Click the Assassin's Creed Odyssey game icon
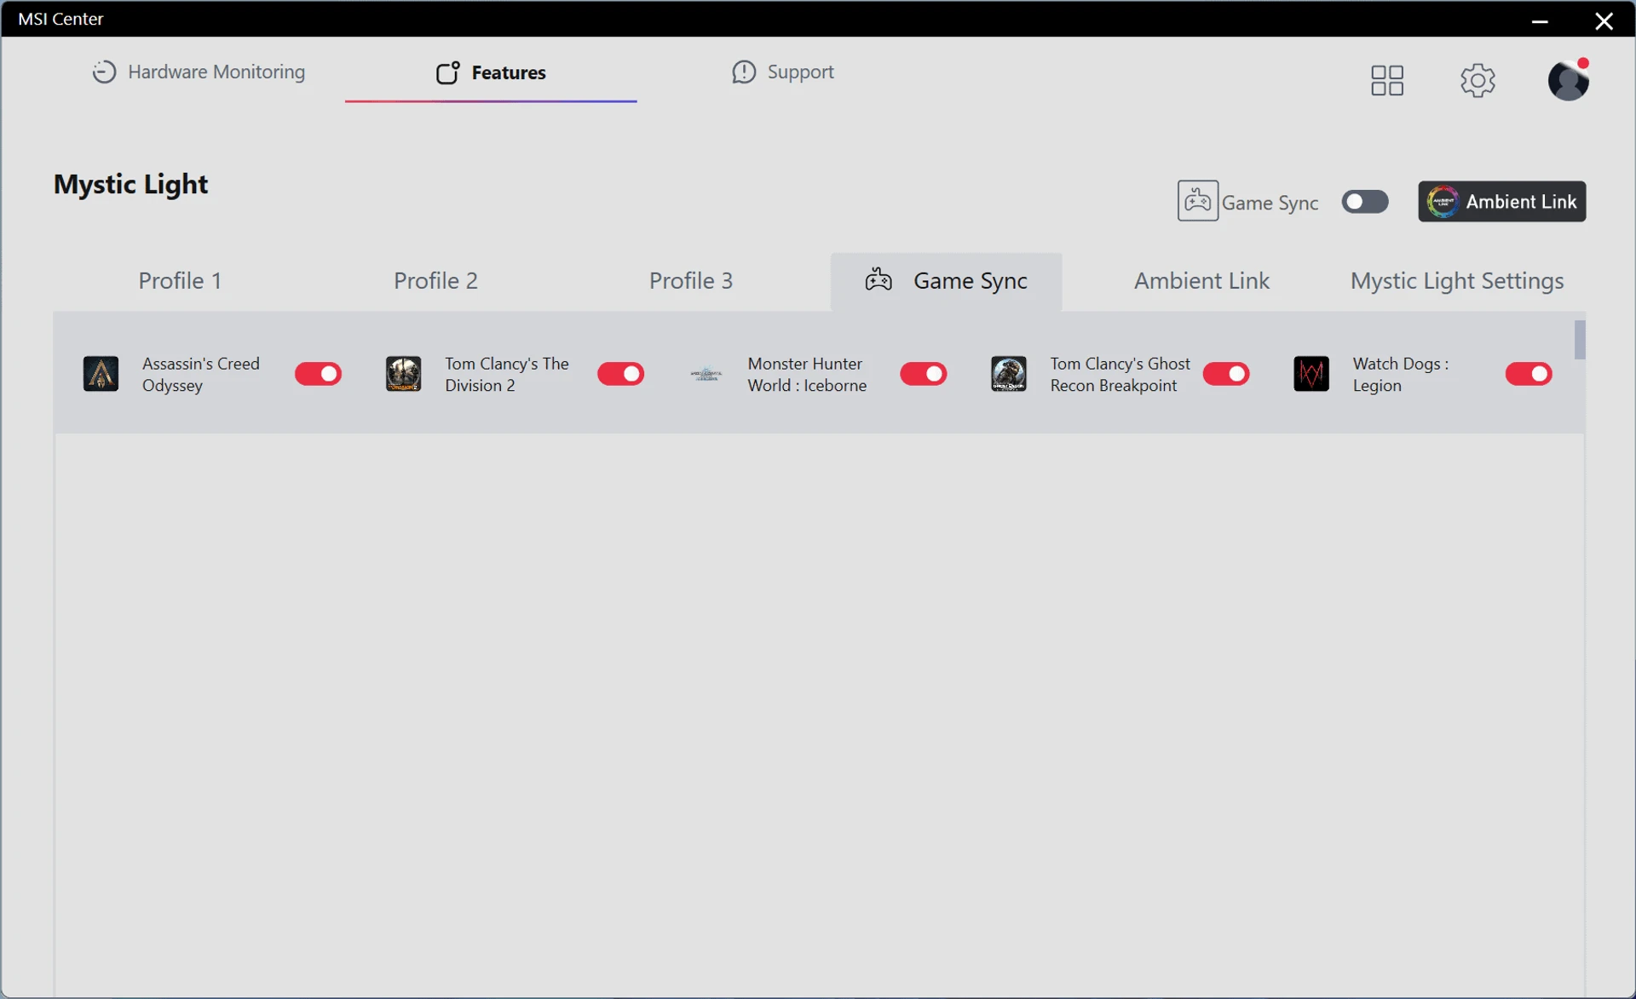This screenshot has width=1636, height=999. tap(101, 374)
